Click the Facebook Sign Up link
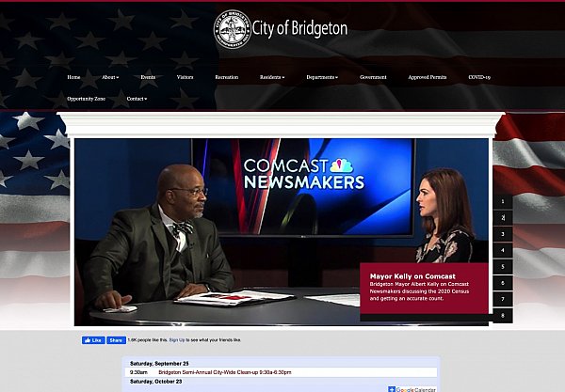 coord(177,340)
